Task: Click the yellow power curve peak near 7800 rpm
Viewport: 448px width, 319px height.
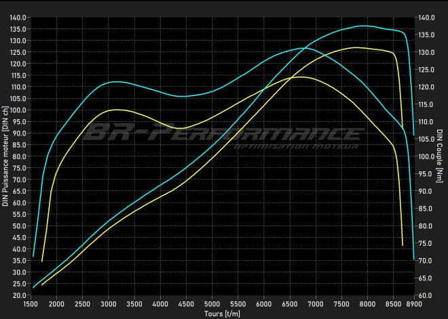Action: click(354, 47)
